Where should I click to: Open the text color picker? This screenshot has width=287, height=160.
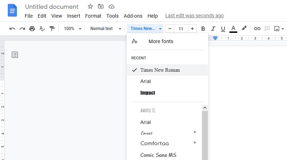pos(233,29)
